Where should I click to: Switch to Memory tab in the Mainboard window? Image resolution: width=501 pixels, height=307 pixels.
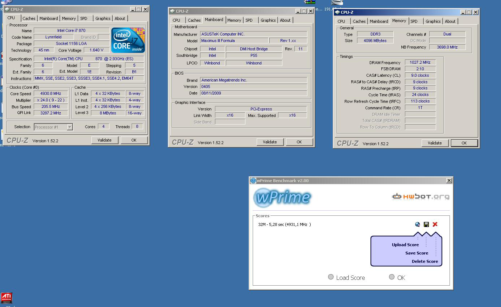point(234,20)
